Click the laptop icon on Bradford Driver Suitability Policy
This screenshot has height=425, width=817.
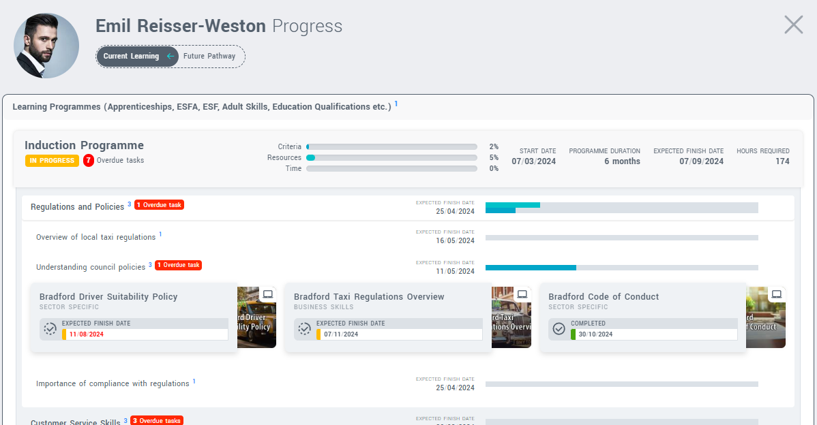point(268,294)
